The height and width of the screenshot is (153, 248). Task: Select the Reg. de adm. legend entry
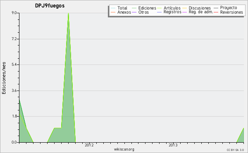(x=198, y=12)
